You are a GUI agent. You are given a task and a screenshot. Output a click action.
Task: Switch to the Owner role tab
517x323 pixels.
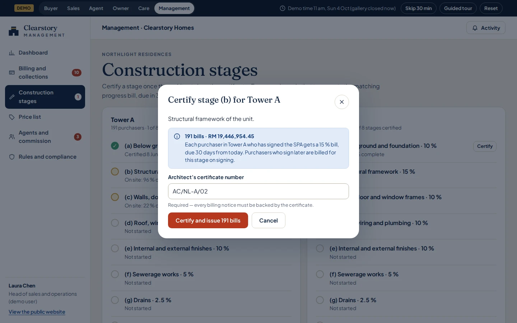(121, 8)
